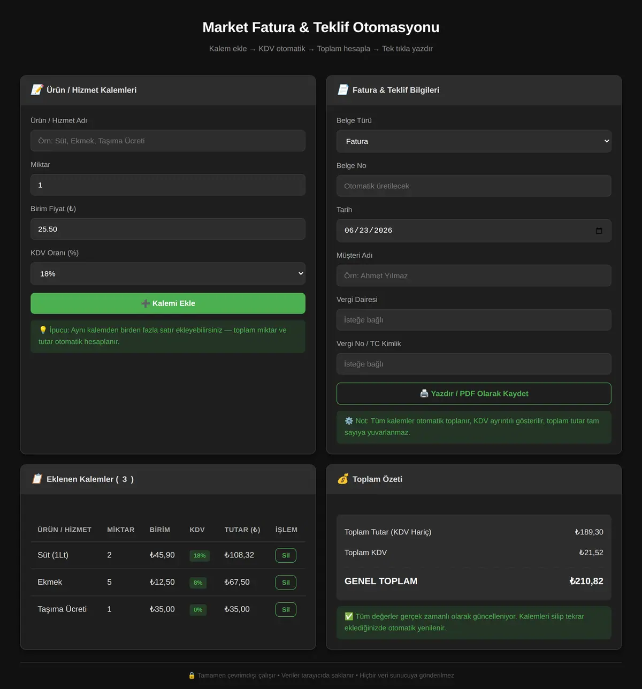
Task: Click into the Miktar field
Action: tap(168, 185)
